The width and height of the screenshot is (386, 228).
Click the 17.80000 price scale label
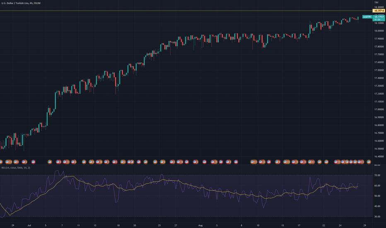(379, 46)
